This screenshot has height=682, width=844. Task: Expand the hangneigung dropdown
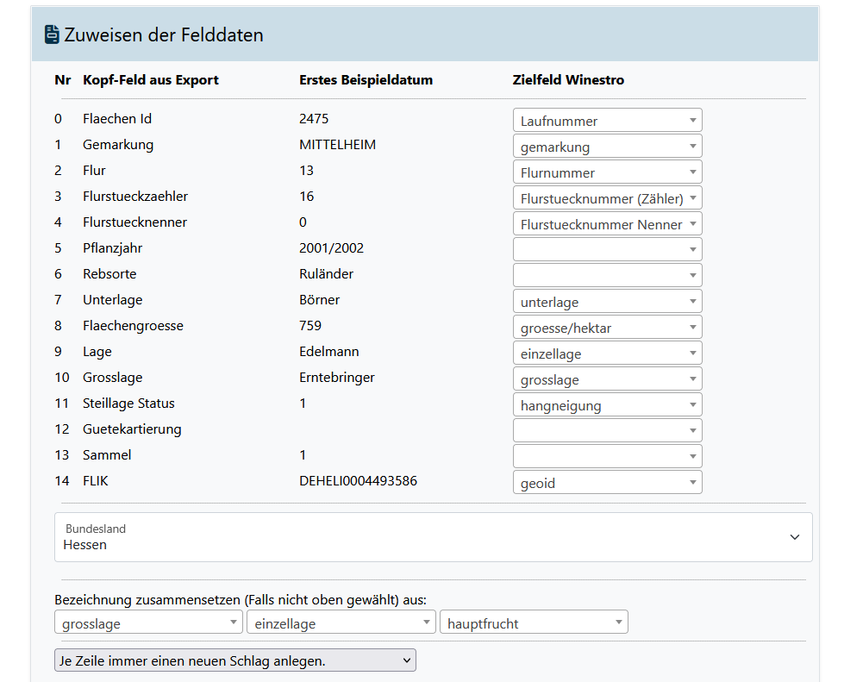607,405
